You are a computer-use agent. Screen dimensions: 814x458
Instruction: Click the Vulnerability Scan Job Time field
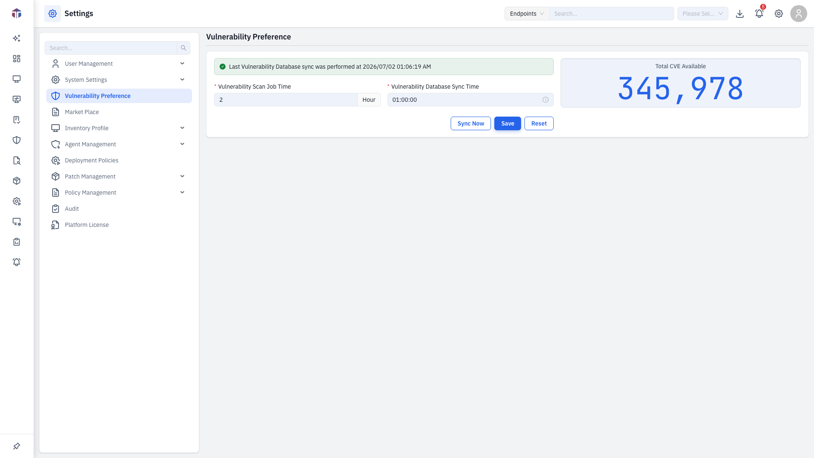[286, 100]
